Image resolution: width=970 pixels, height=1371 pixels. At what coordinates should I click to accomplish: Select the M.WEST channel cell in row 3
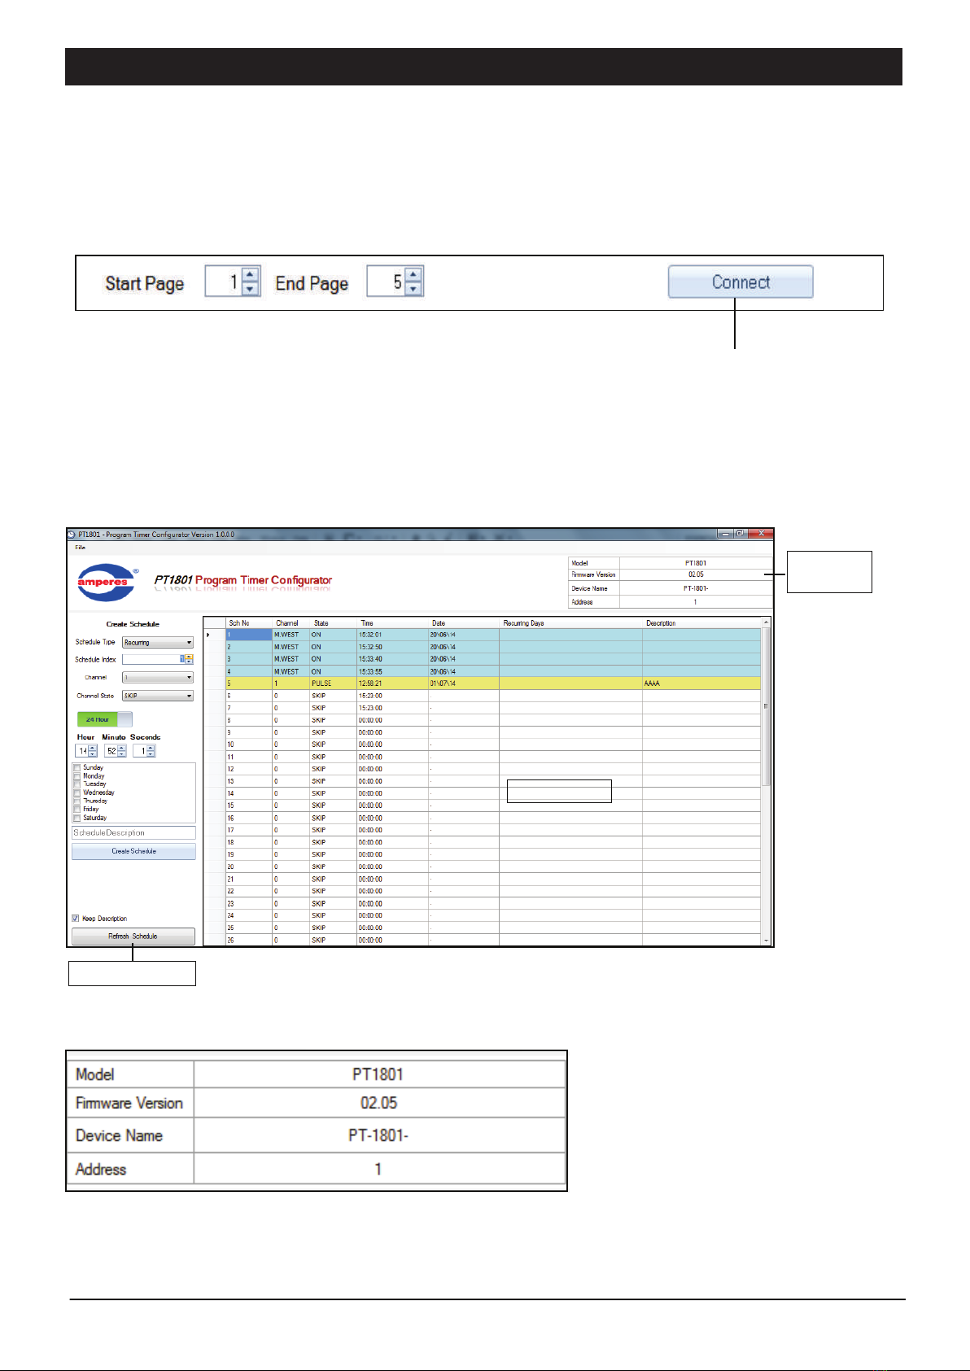(291, 659)
